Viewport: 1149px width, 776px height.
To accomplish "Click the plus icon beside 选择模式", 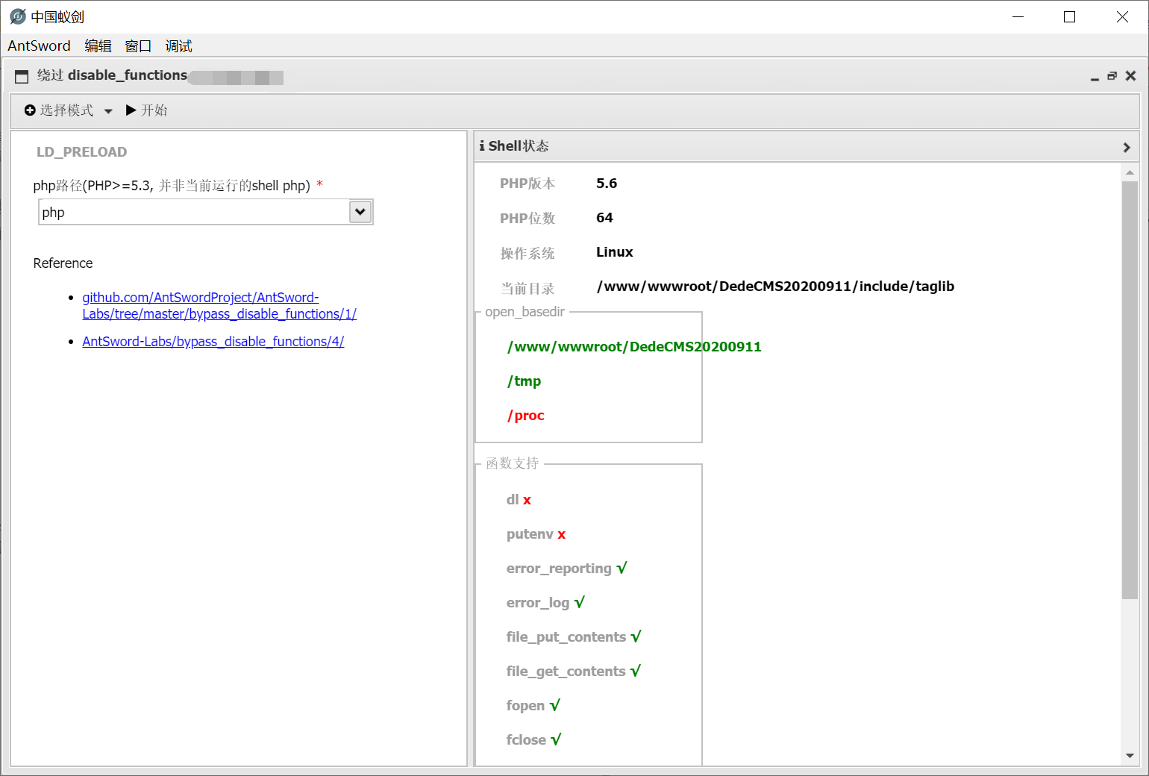I will click(30, 110).
